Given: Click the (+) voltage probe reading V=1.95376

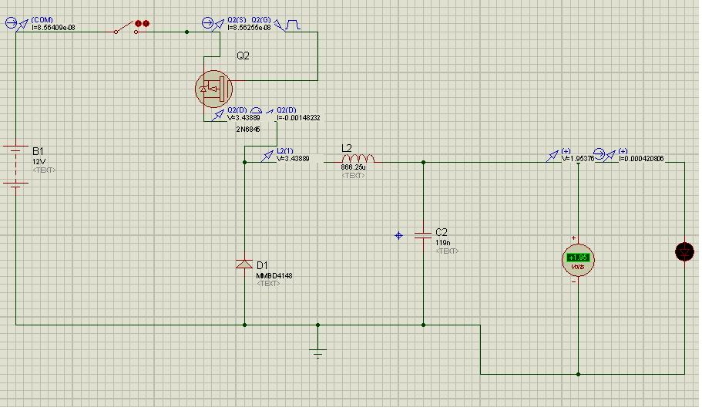Looking at the screenshot, I should [x=578, y=159].
